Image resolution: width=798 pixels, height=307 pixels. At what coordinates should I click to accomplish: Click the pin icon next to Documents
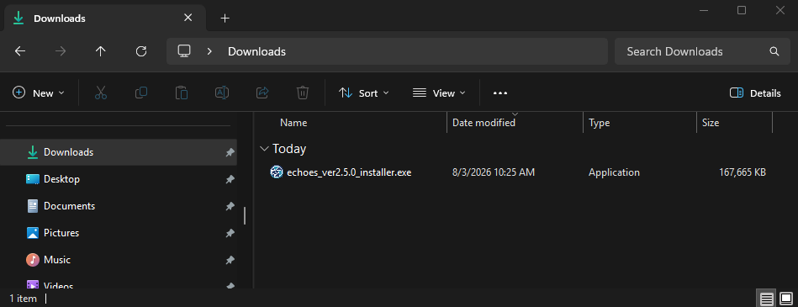(230, 206)
